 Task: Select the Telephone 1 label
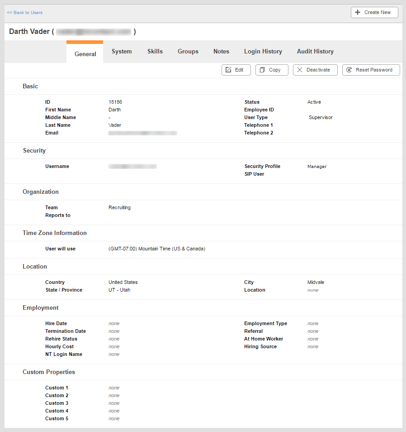point(259,125)
